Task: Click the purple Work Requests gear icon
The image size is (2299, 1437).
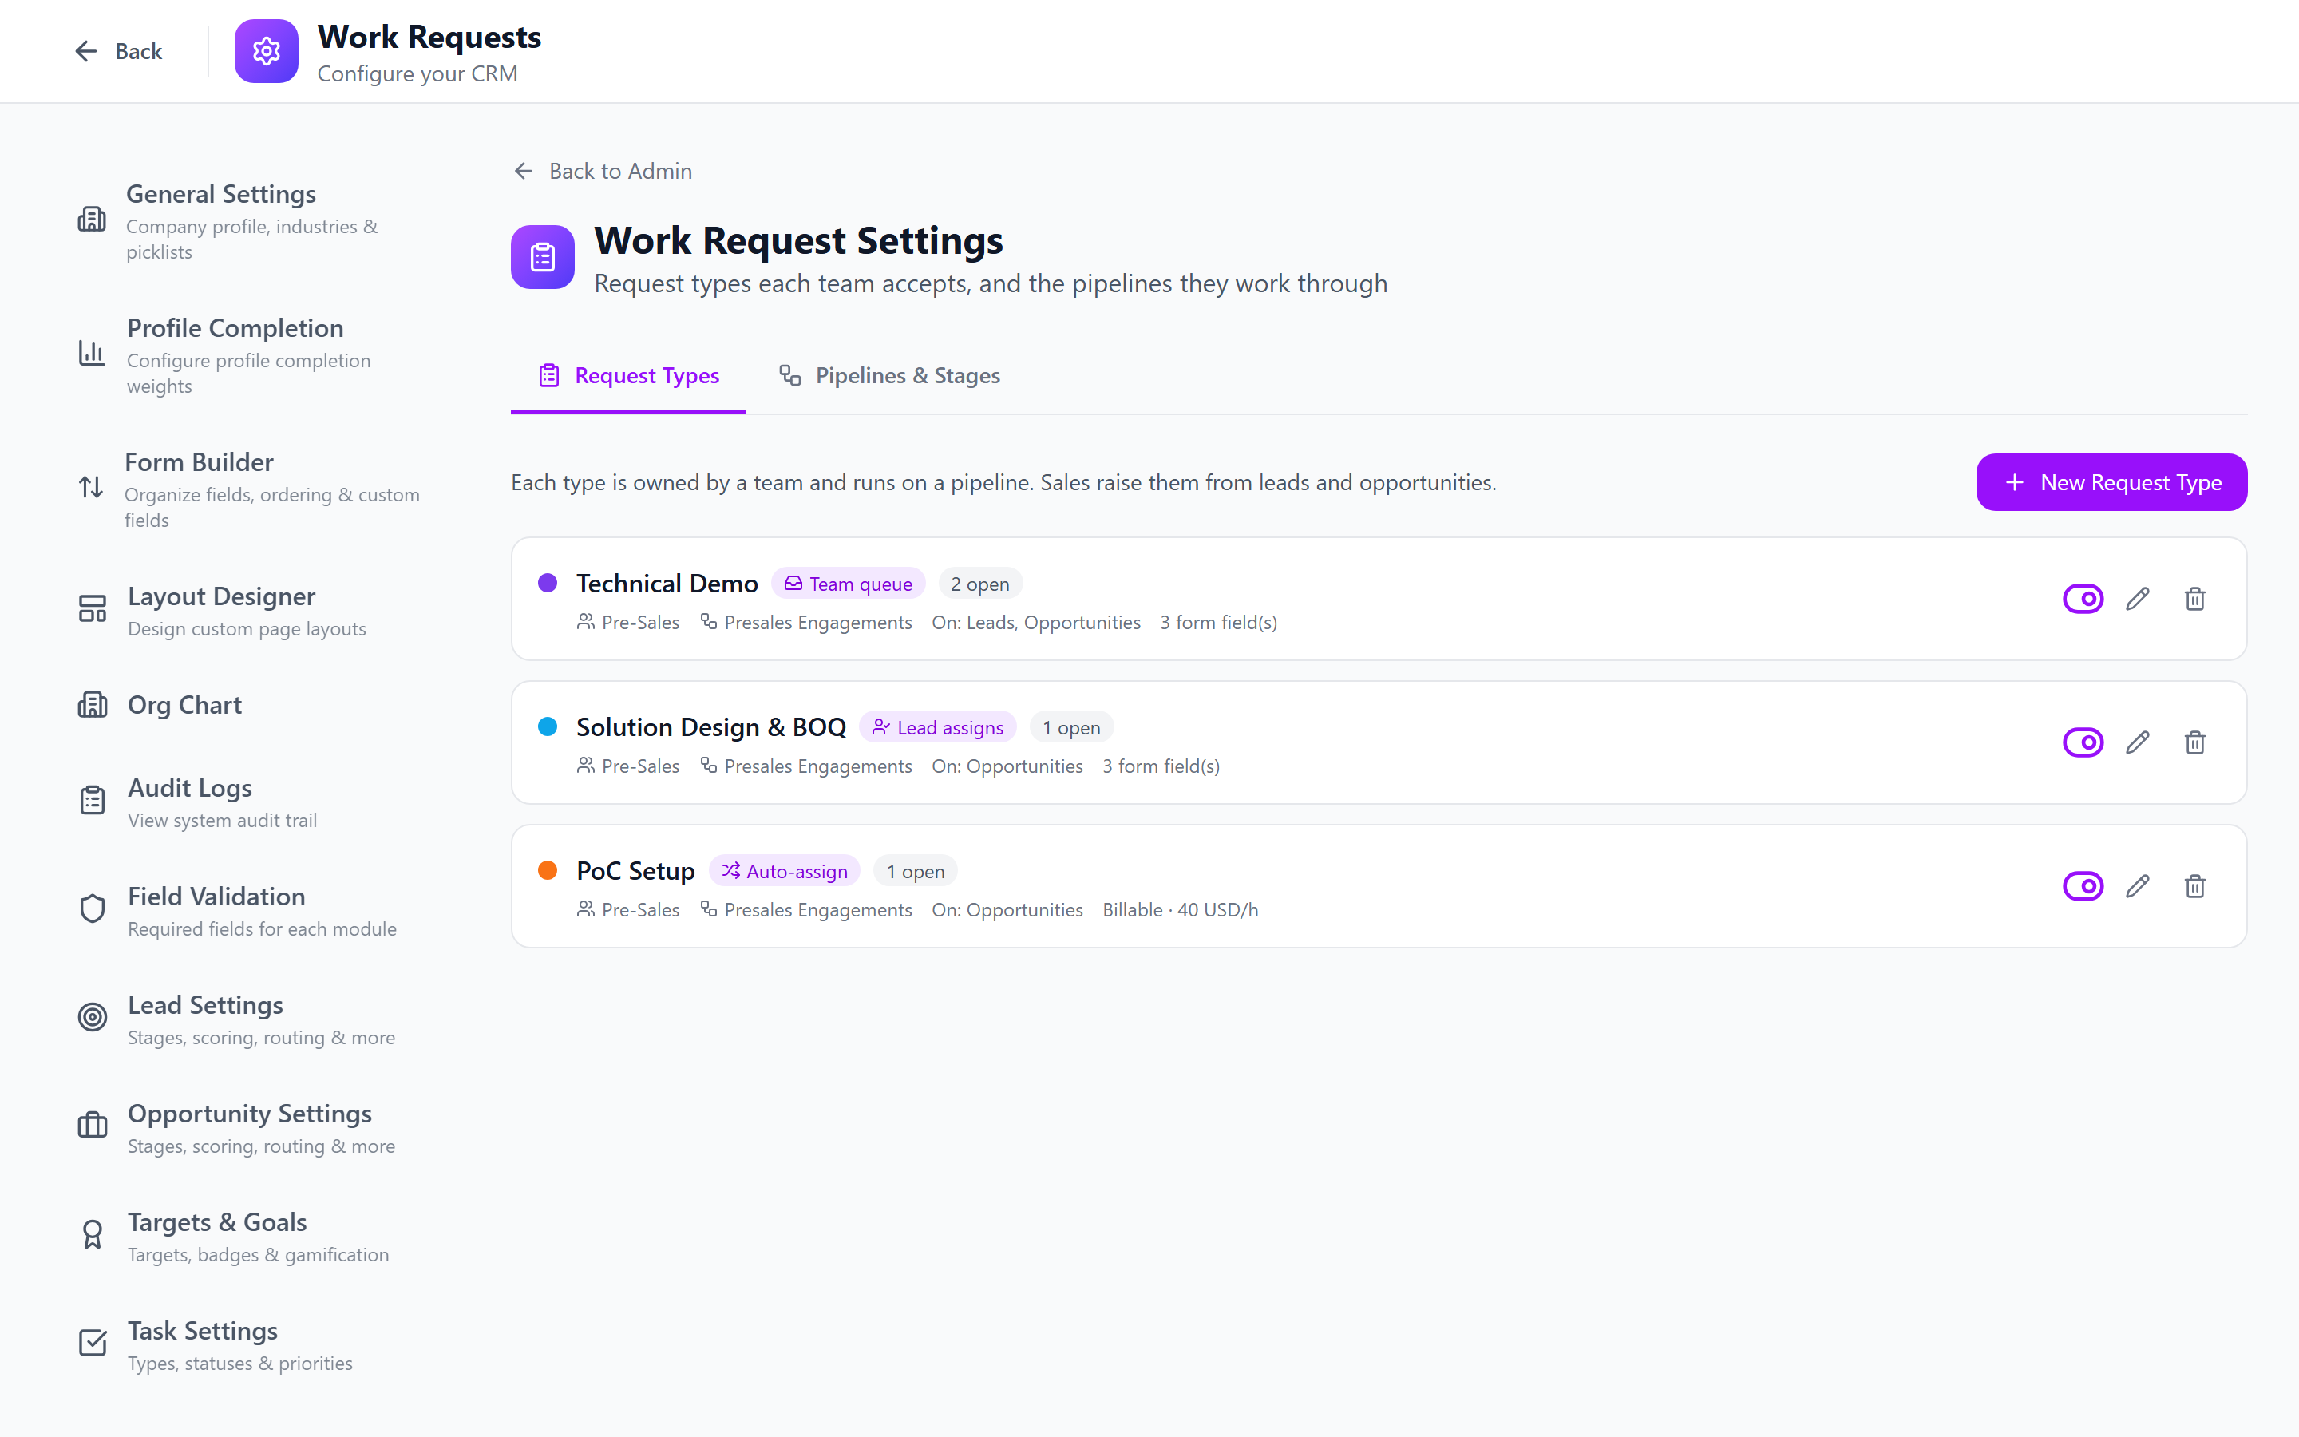Action: point(266,51)
